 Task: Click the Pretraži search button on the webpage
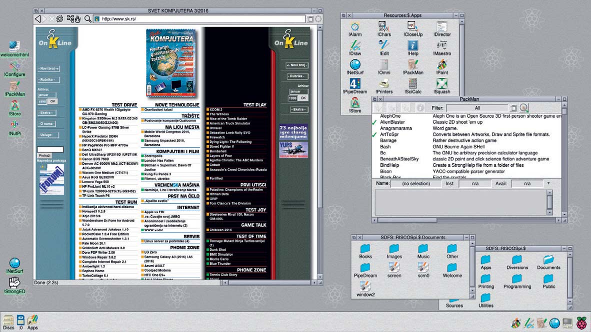(x=45, y=155)
